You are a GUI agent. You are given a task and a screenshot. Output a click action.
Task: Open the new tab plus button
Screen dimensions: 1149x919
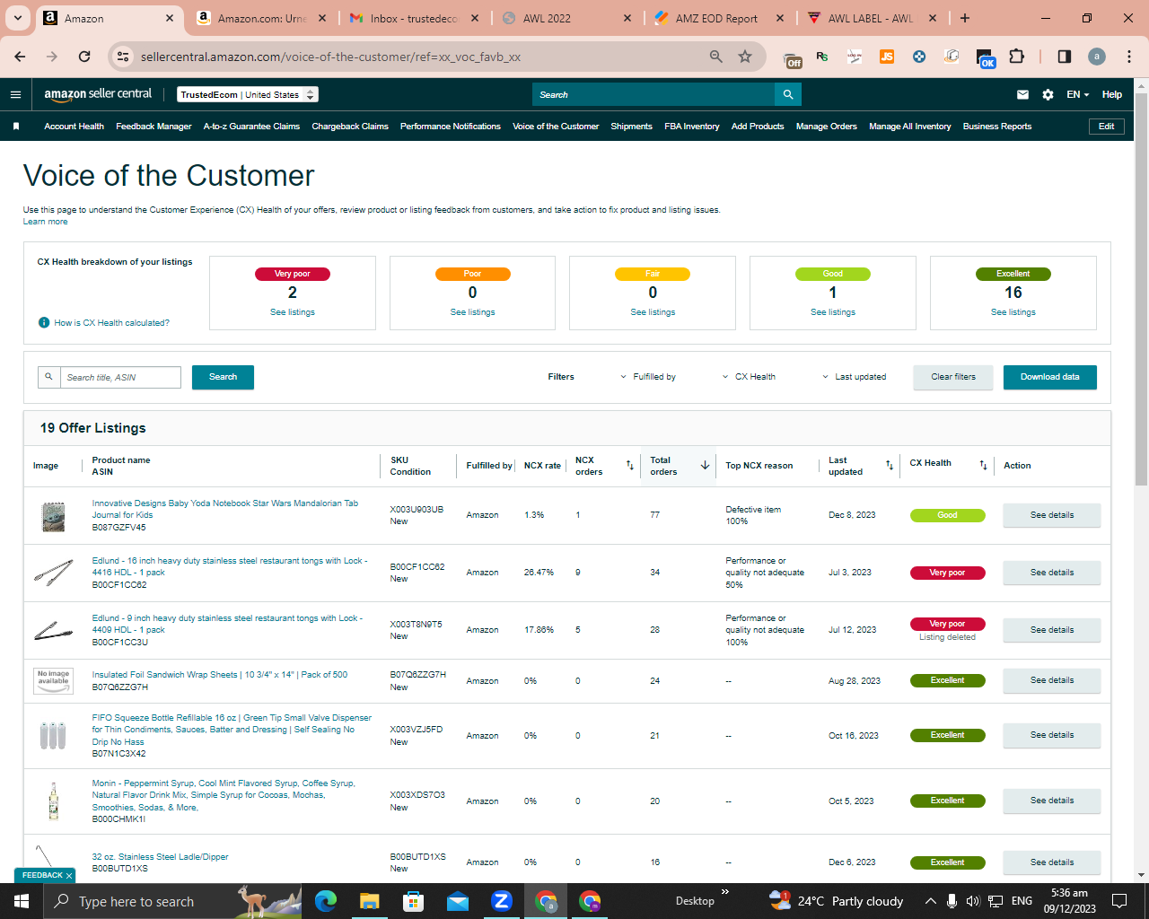965,18
